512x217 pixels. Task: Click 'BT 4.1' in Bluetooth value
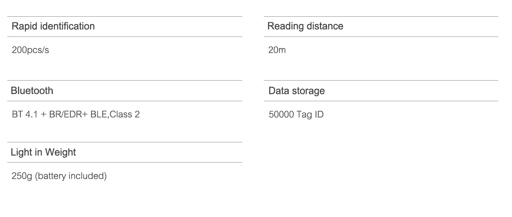(x=25, y=115)
